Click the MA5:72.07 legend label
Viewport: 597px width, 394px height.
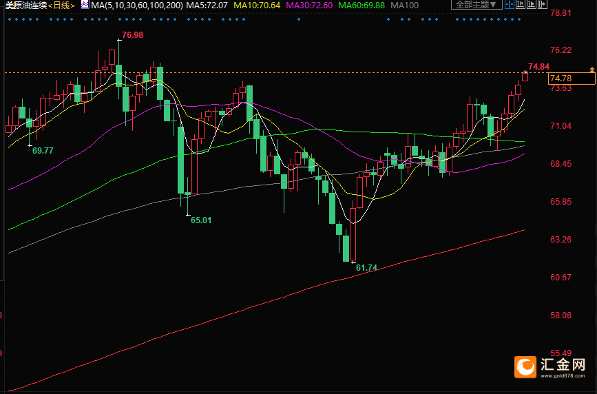tap(207, 5)
